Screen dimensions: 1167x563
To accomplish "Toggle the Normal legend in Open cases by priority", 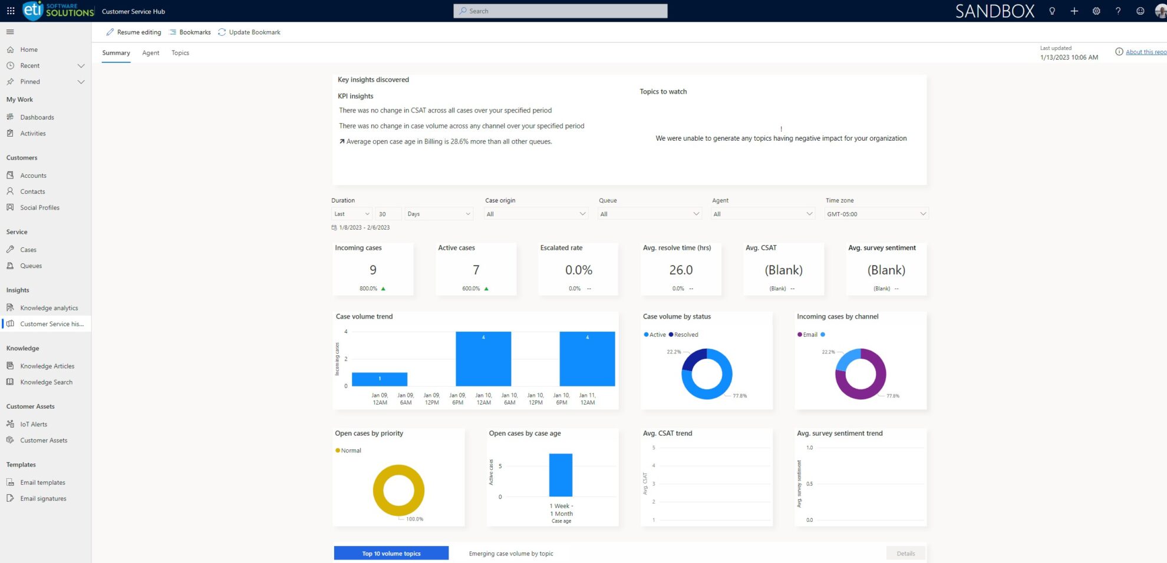I will tap(348, 450).
